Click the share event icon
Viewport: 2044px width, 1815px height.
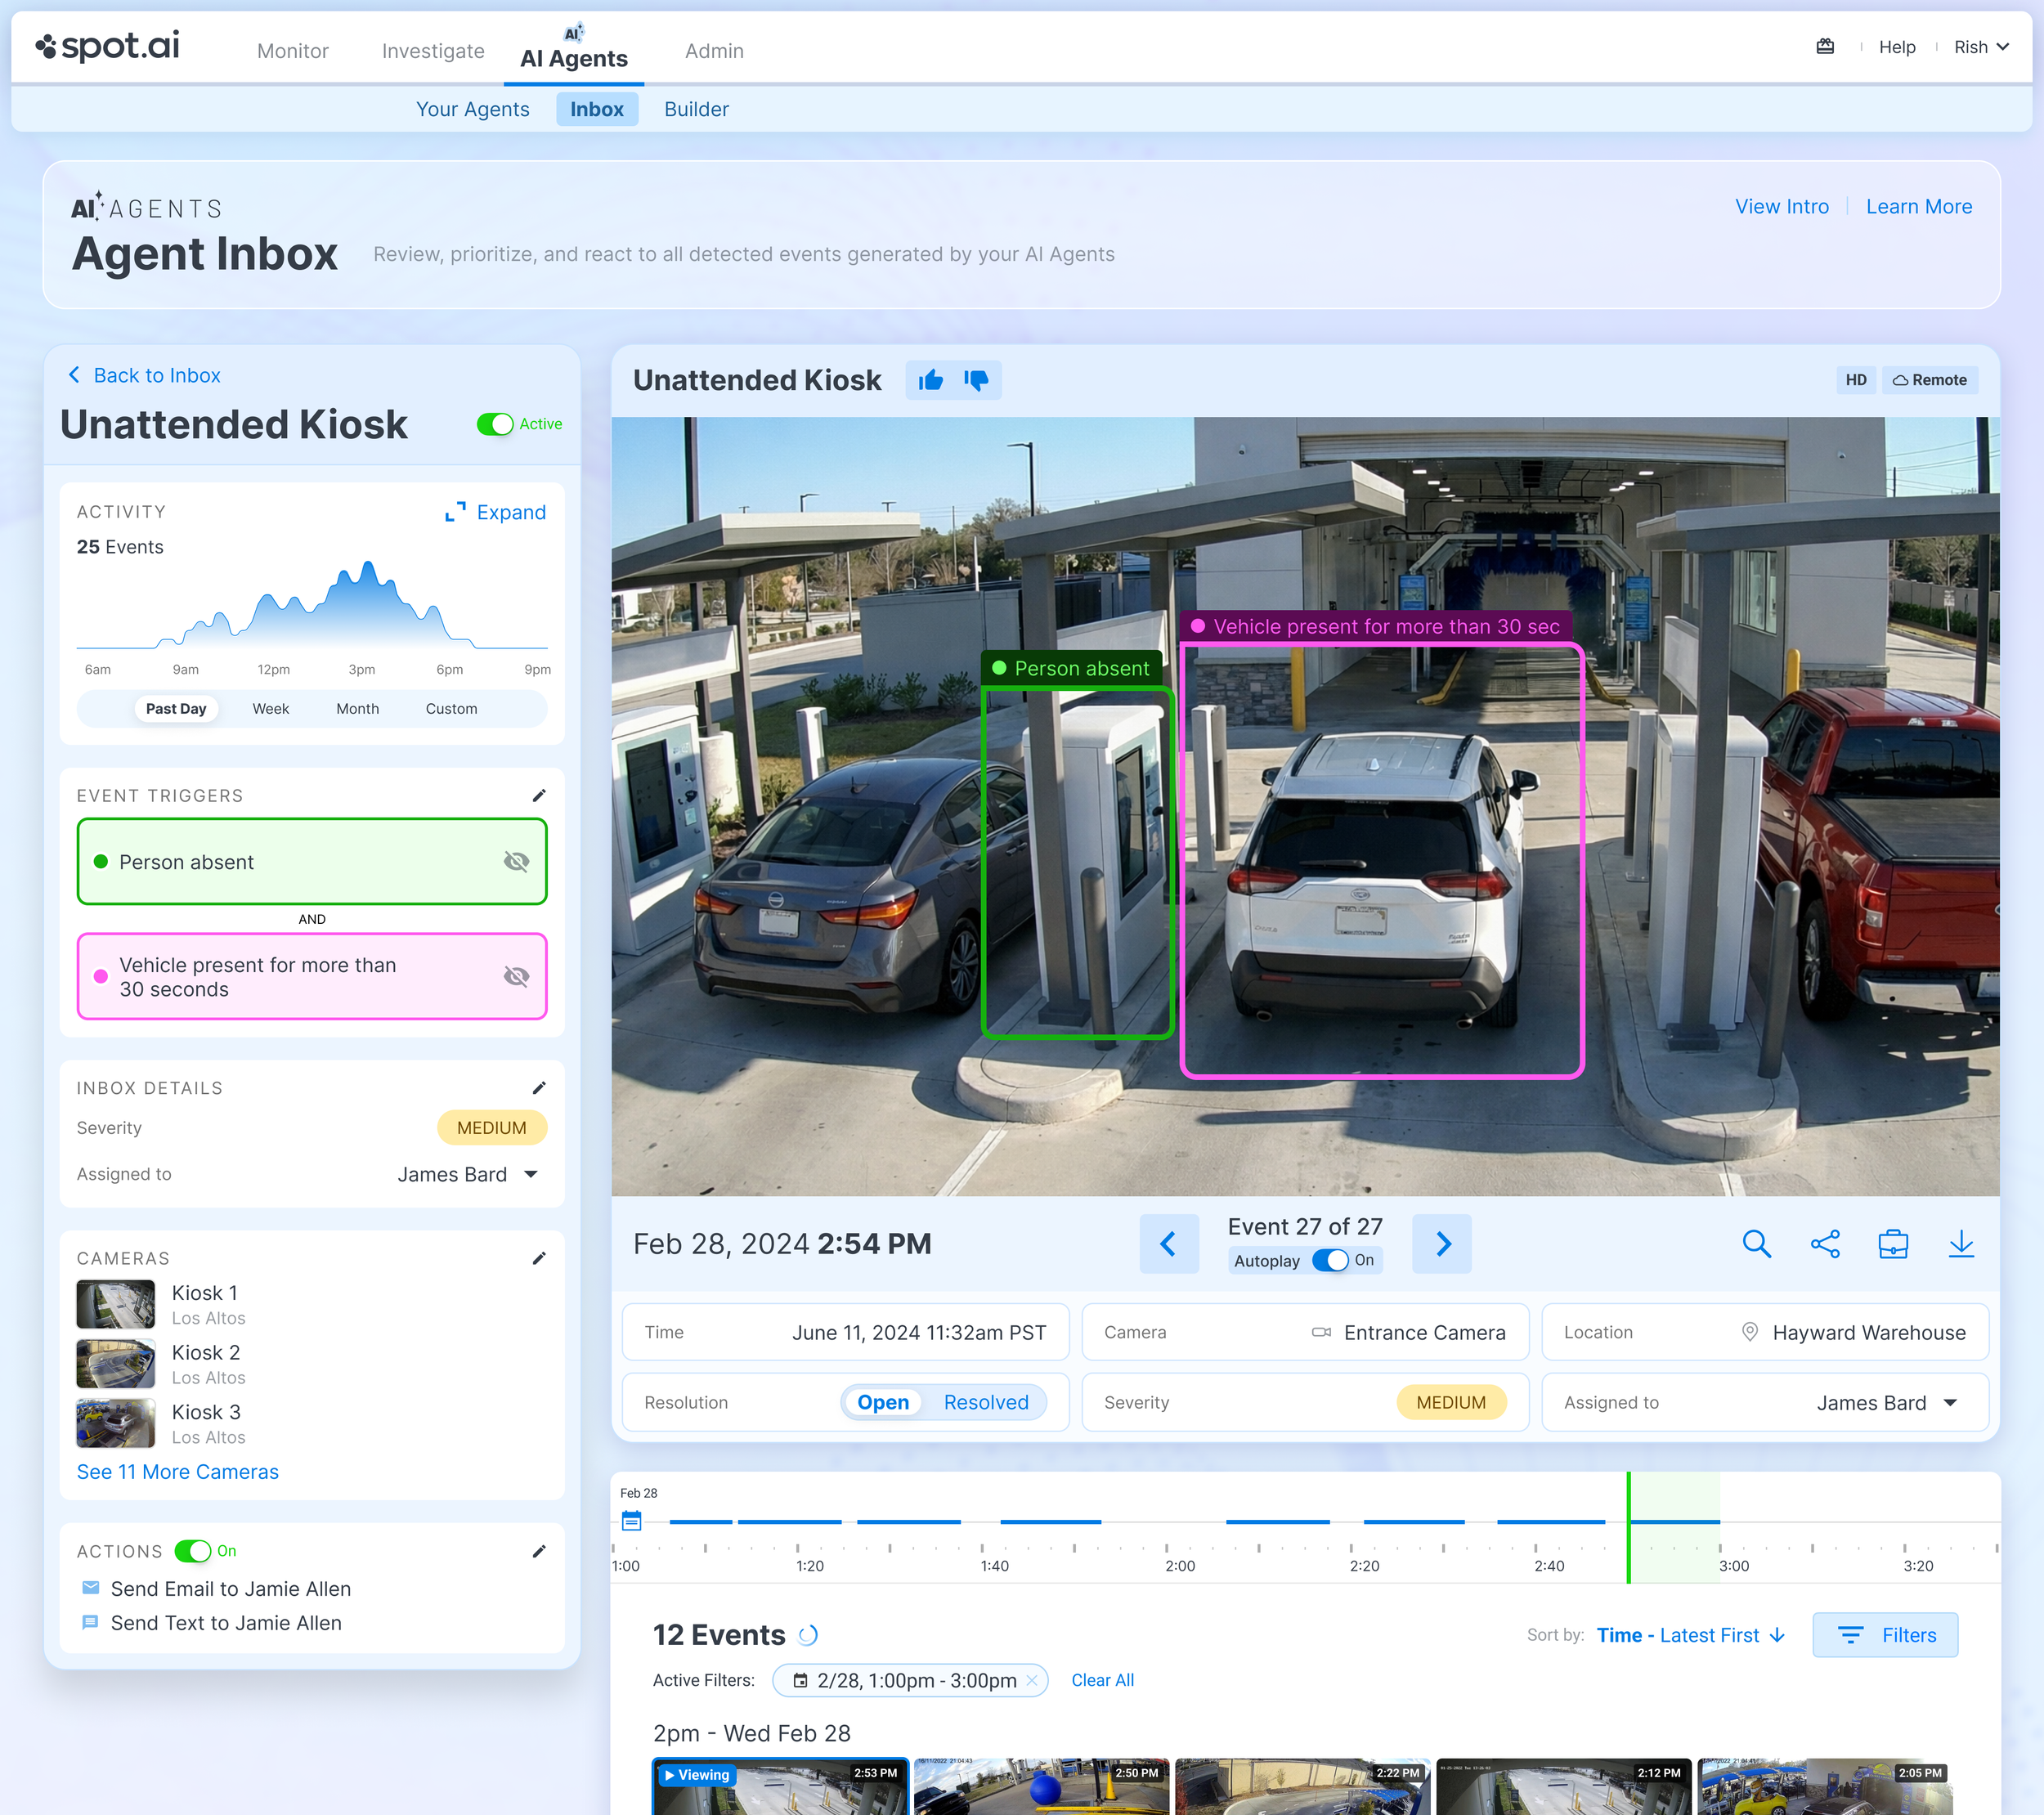point(1825,1243)
